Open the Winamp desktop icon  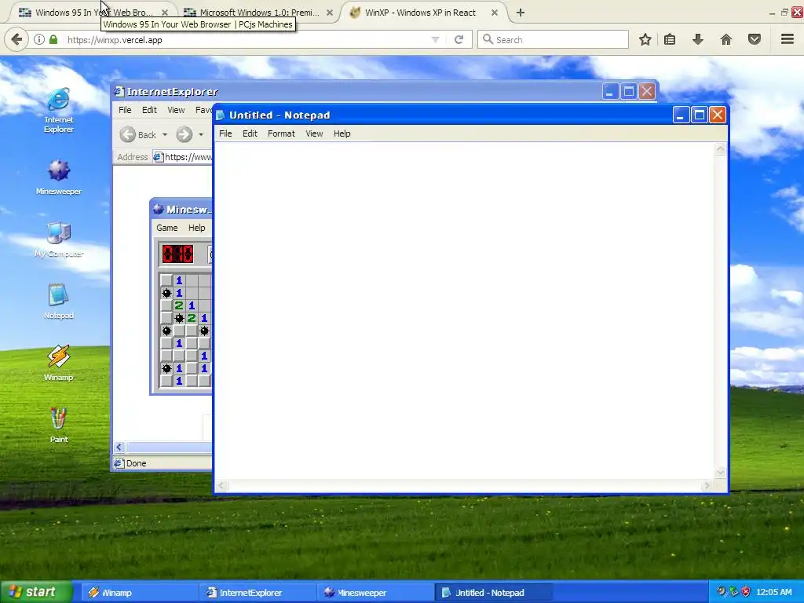(58, 363)
